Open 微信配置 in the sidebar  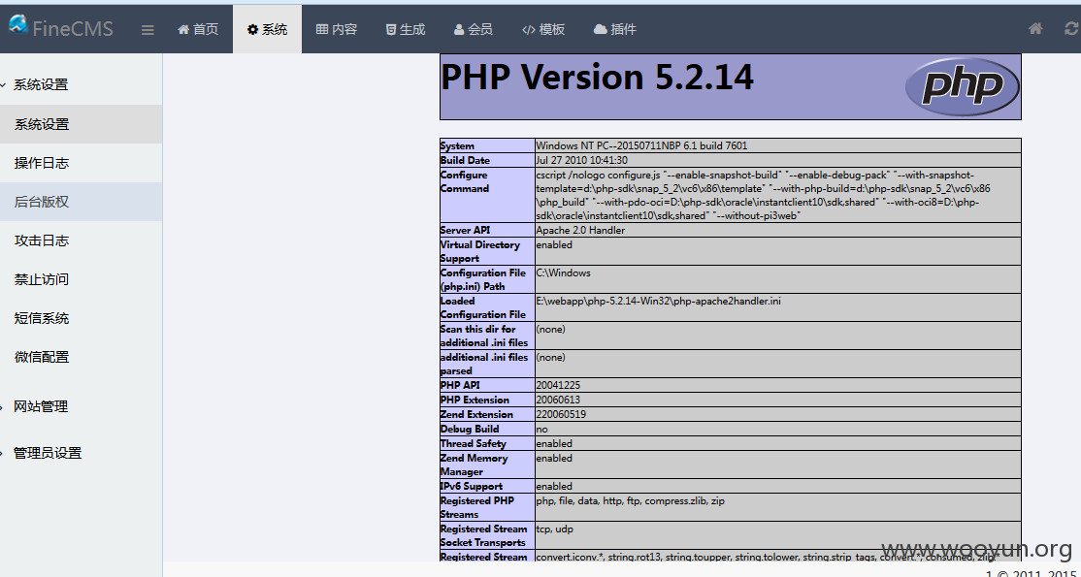pyautogui.click(x=82, y=357)
